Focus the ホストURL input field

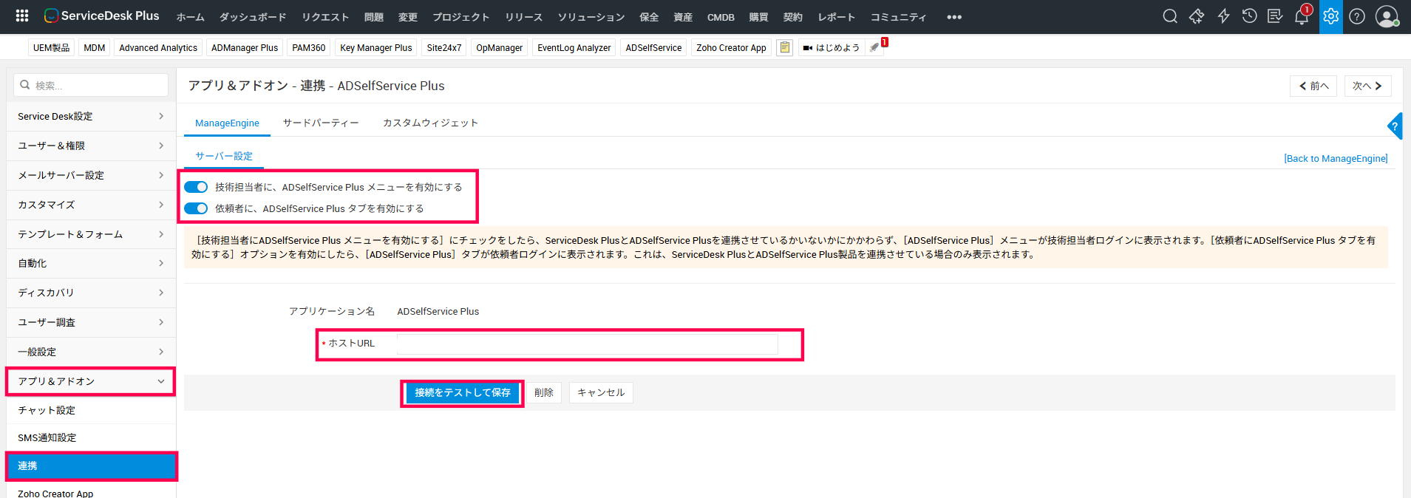[587, 344]
